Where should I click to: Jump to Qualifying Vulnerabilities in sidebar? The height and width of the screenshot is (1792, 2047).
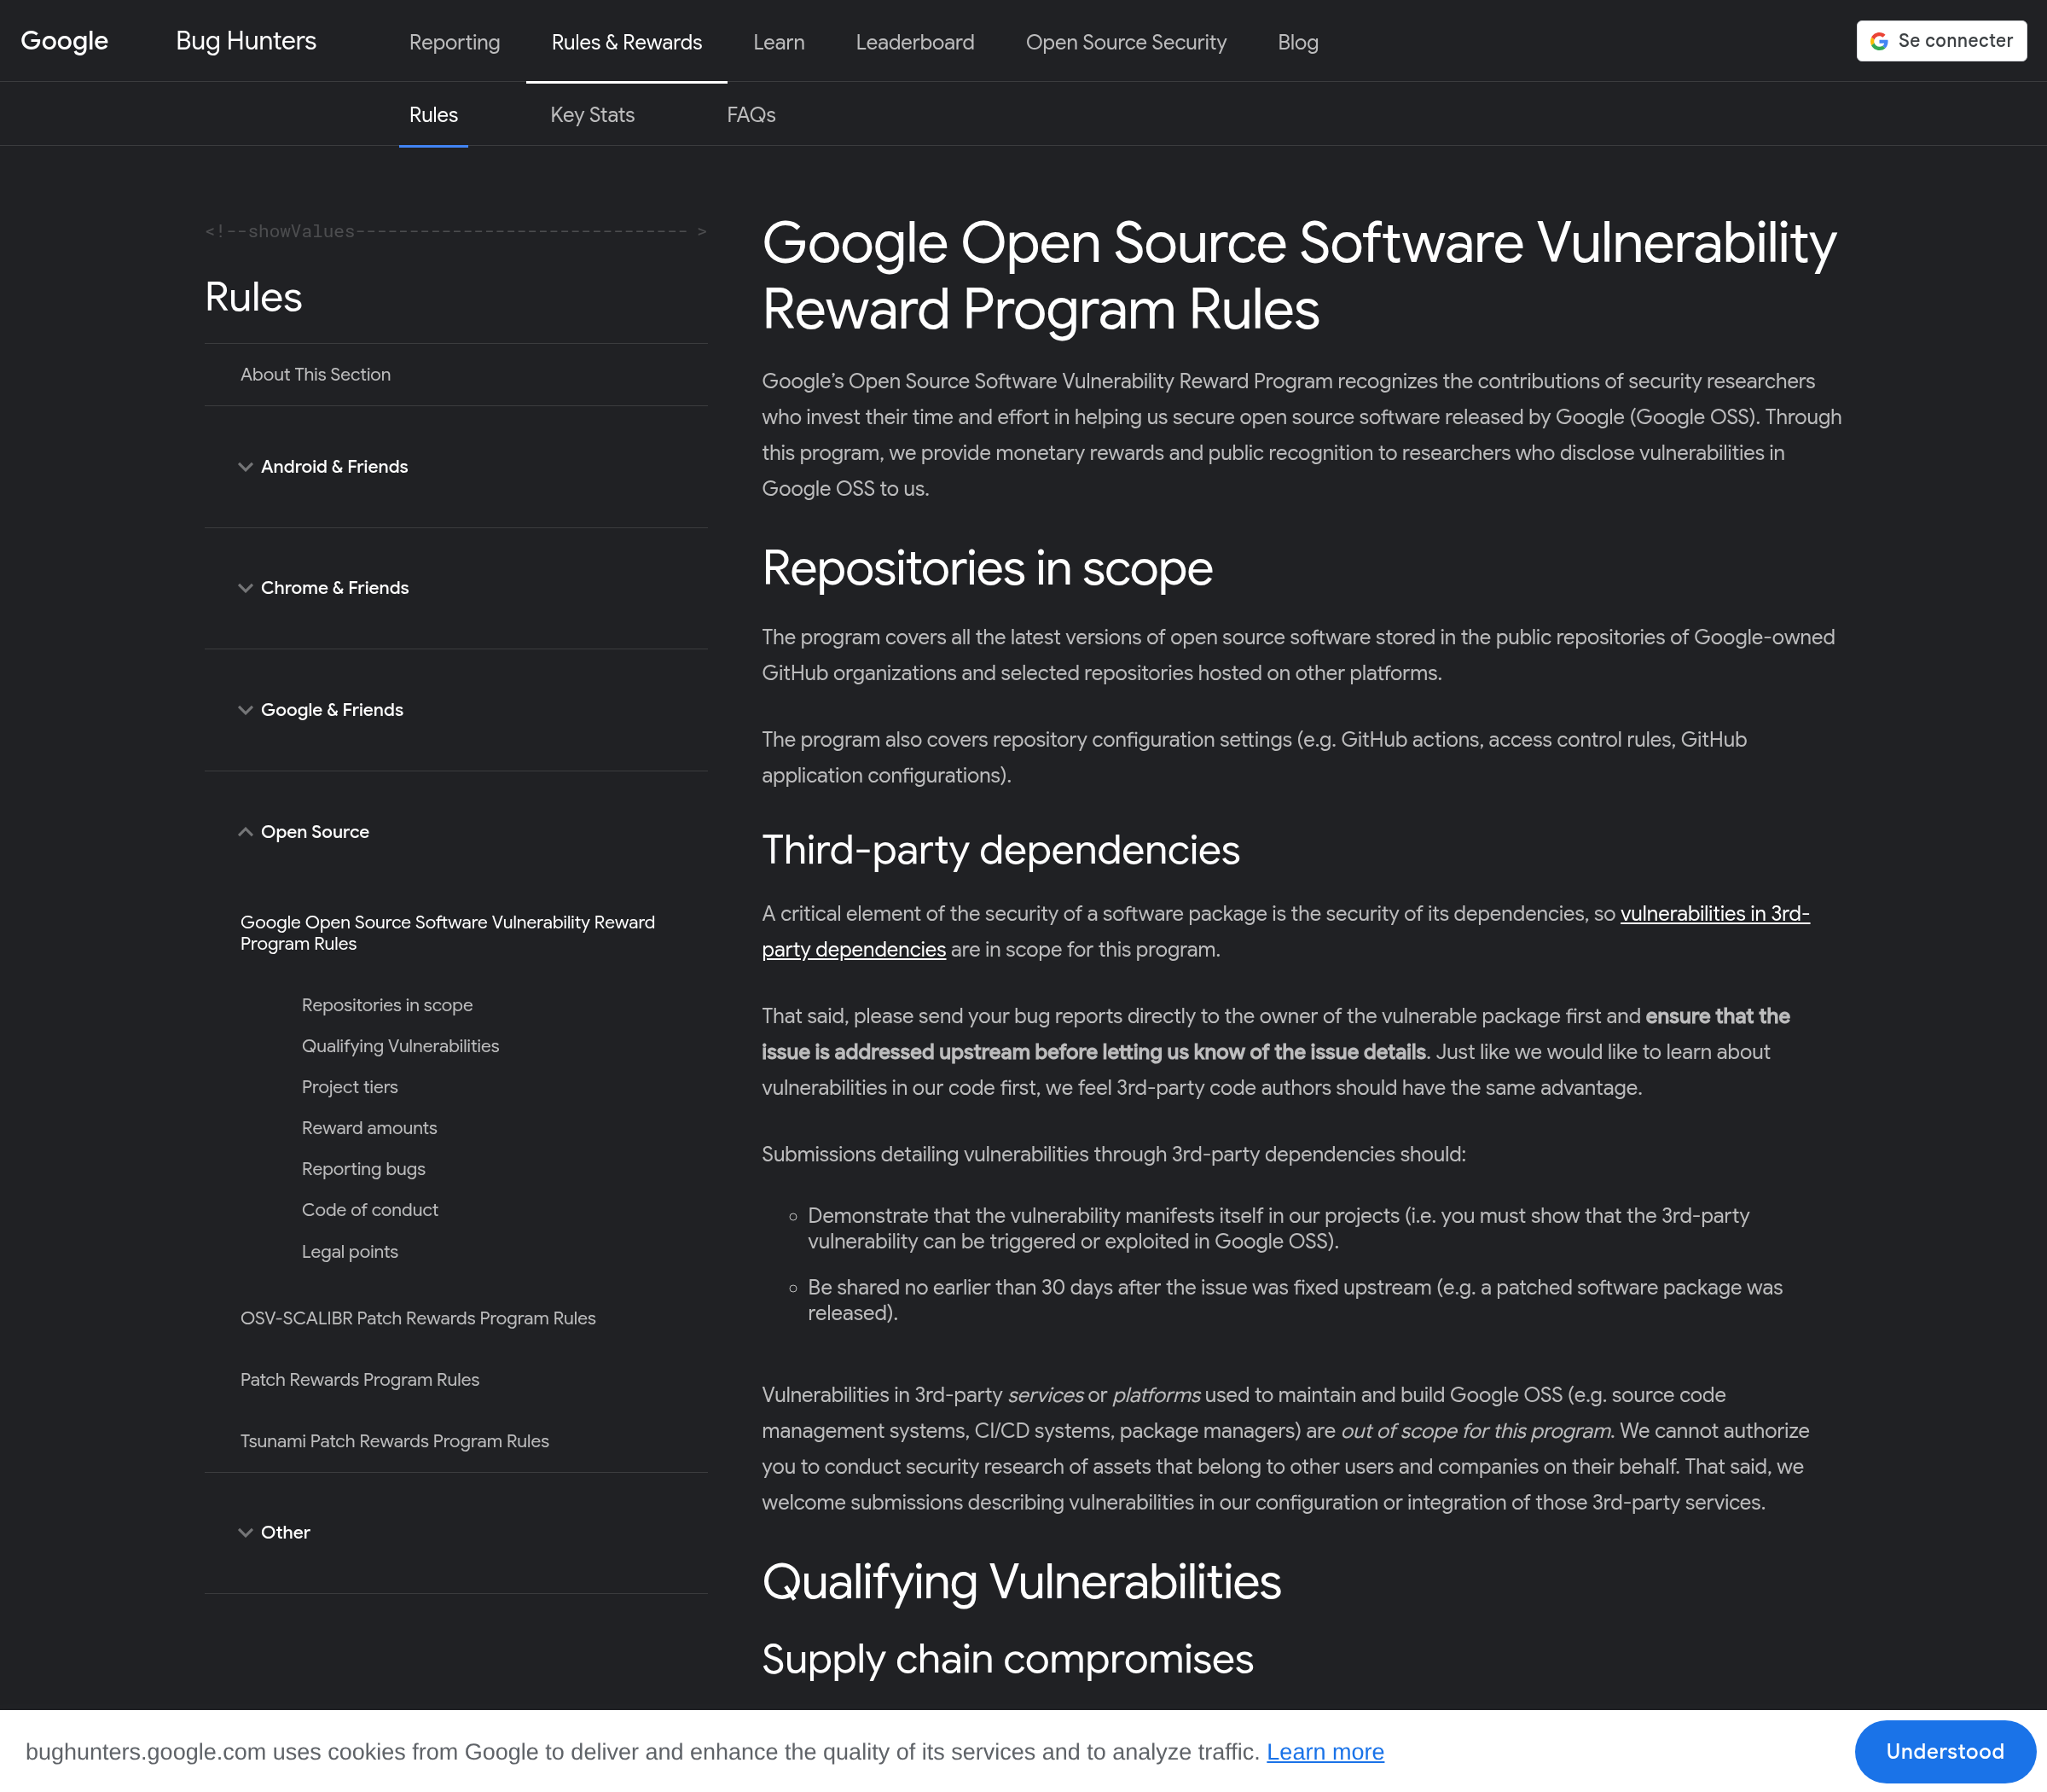pyautogui.click(x=400, y=1046)
